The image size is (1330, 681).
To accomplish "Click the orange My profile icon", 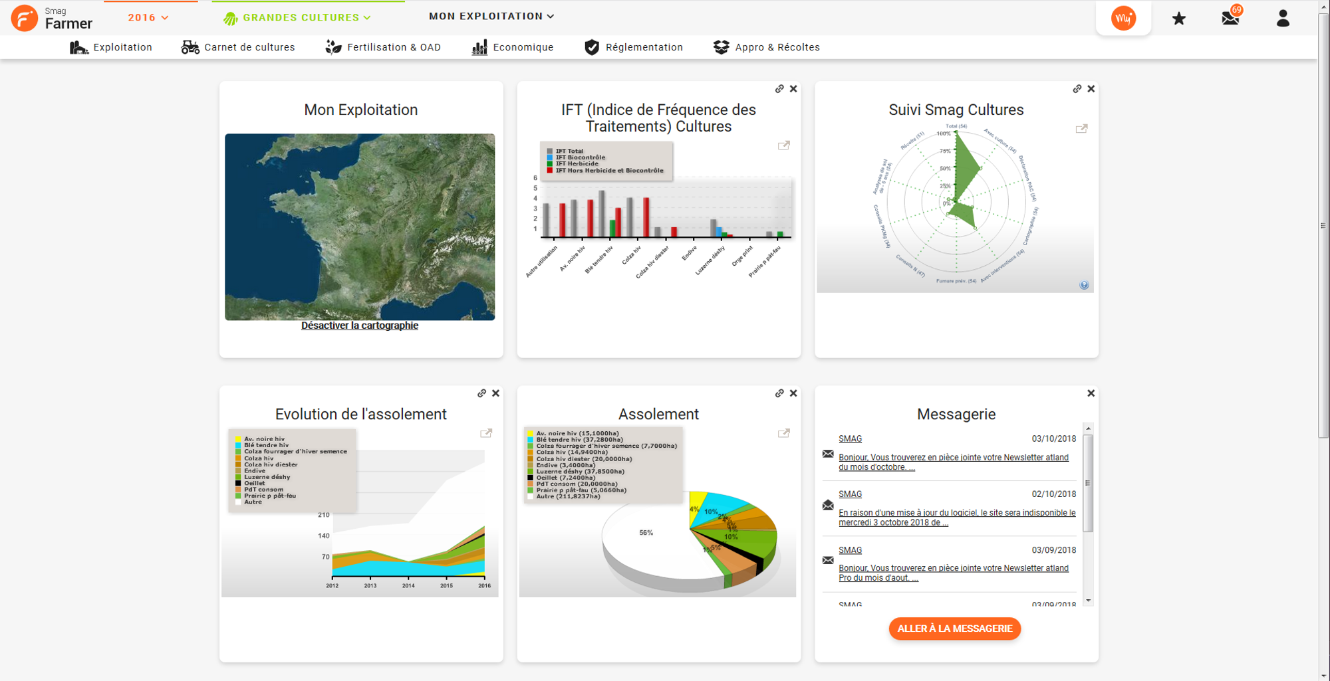I will coord(1123,19).
